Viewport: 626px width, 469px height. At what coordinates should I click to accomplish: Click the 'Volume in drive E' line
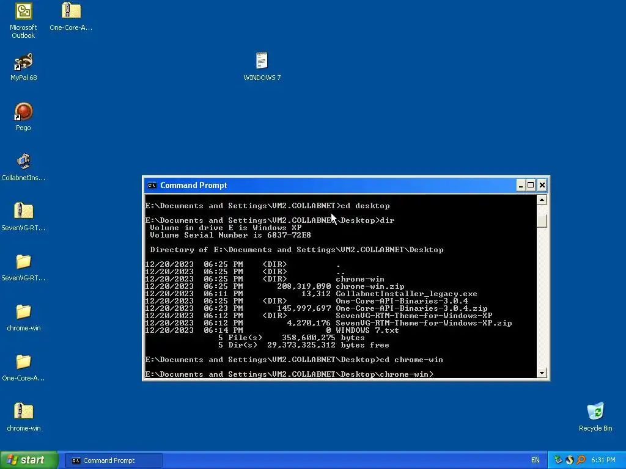click(x=226, y=228)
